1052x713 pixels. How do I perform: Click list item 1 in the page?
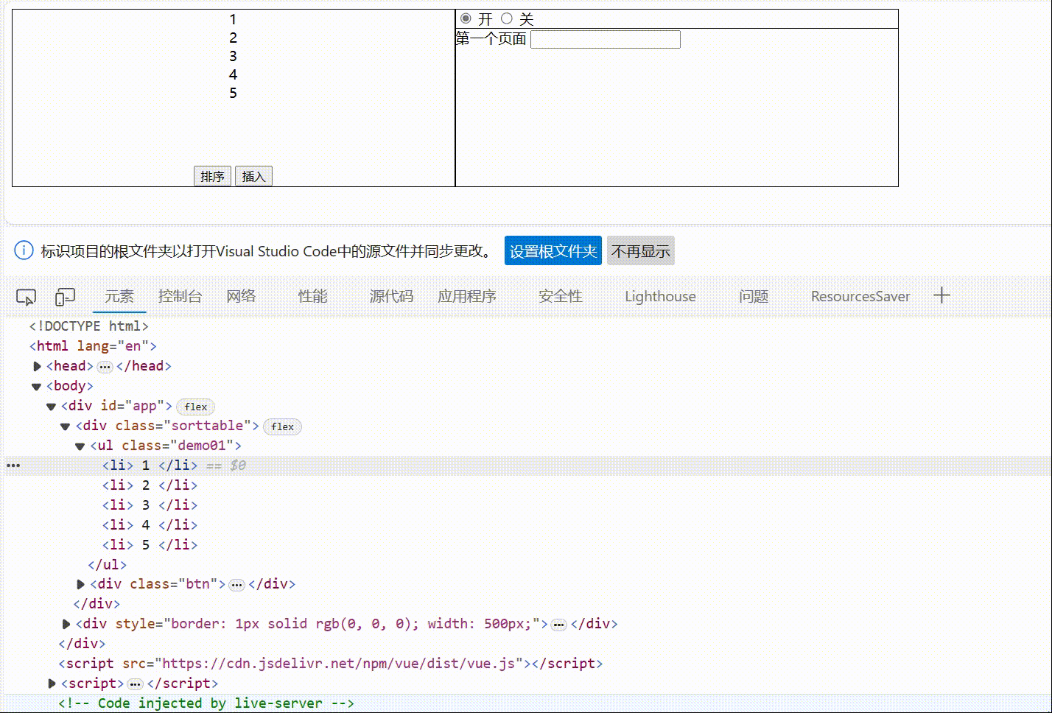pos(233,19)
